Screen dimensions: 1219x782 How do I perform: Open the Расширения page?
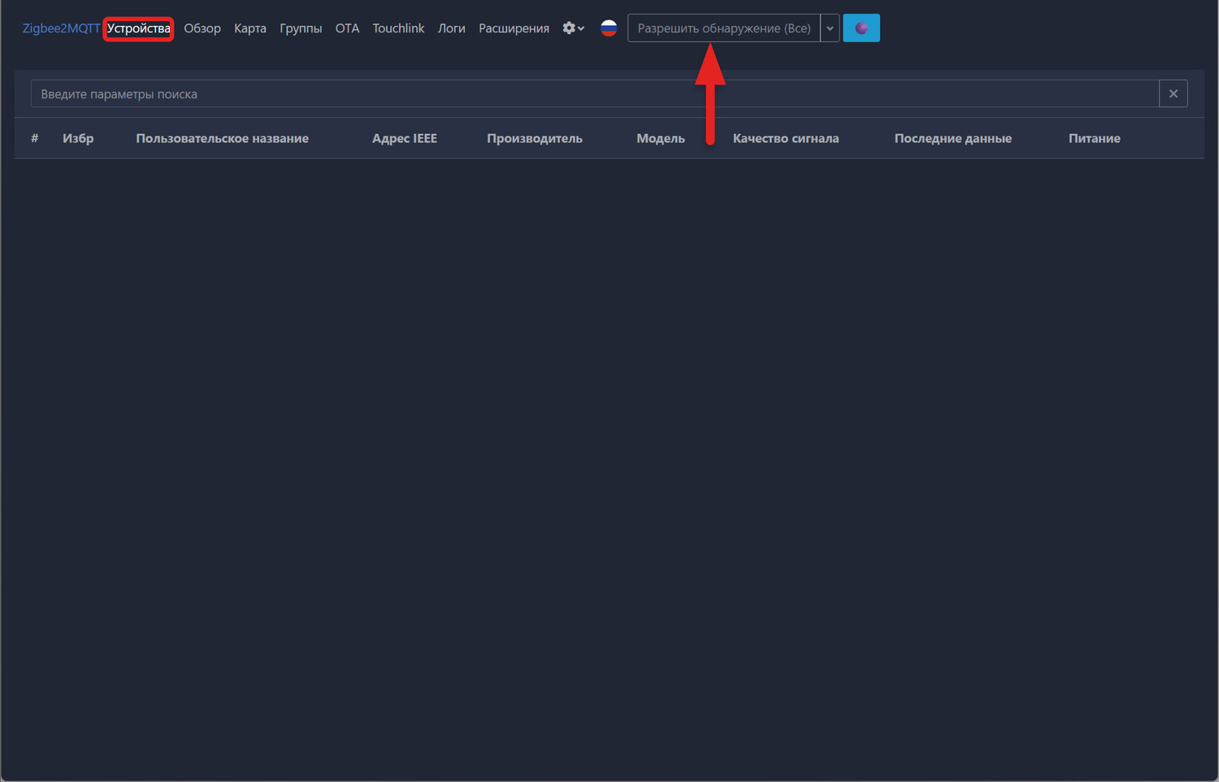pyautogui.click(x=514, y=28)
